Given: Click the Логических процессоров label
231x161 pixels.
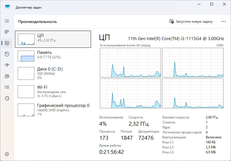Looking at the screenshot, I should click(182, 132).
